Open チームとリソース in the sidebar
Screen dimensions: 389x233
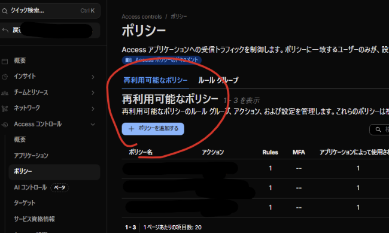[31, 92]
